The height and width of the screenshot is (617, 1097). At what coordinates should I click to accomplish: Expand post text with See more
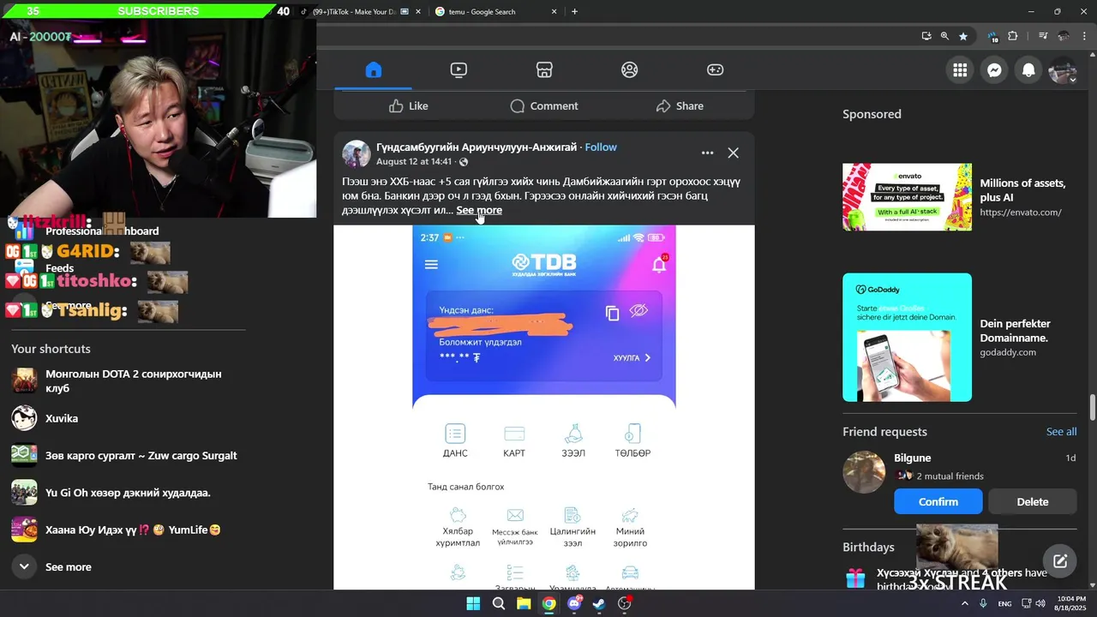point(479,210)
